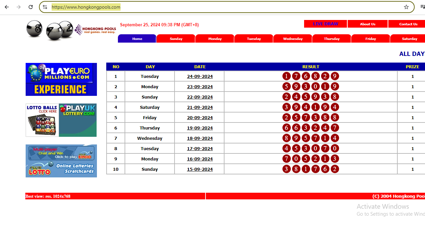This screenshot has height=228, width=425.
Task: Open site information icon in address bar
Action: click(45, 7)
